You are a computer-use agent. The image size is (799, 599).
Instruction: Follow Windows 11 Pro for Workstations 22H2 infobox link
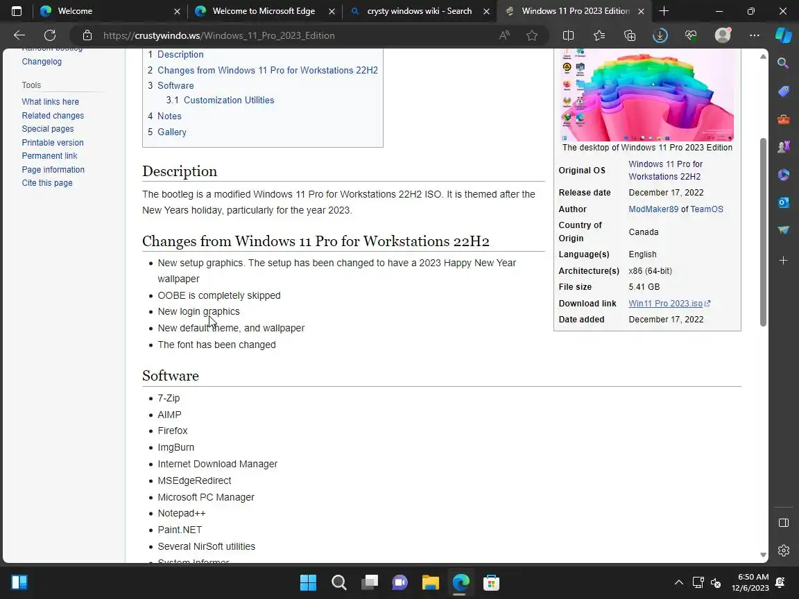pos(666,170)
